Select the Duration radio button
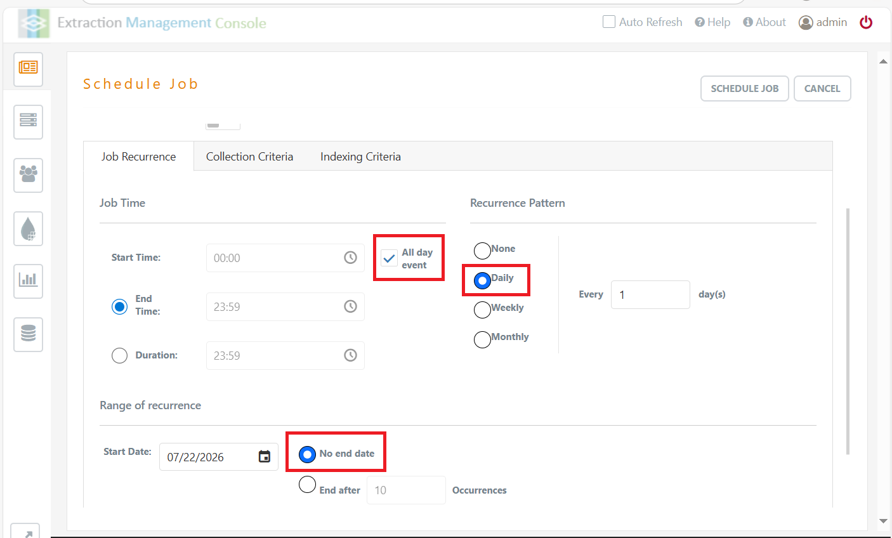The image size is (892, 538). pos(119,355)
